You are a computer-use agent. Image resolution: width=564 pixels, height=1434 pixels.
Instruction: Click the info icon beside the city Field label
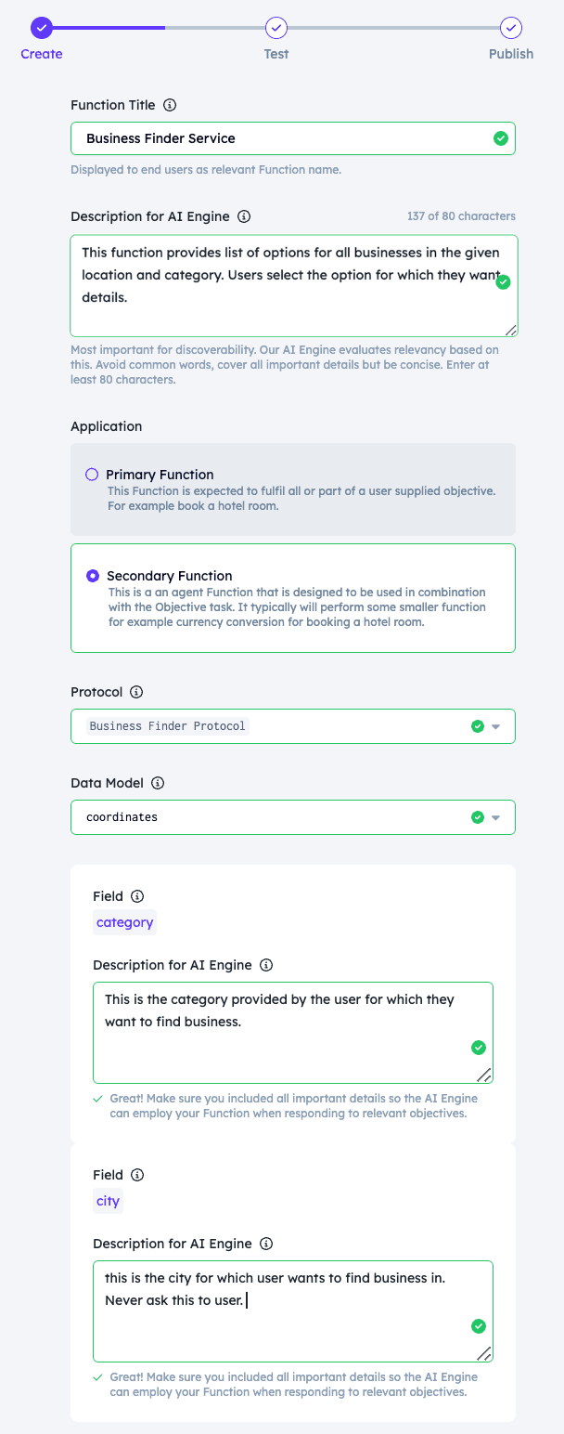137,1175
